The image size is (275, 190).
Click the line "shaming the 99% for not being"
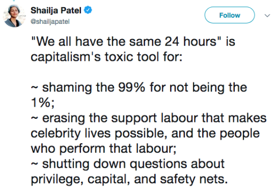coord(139,87)
